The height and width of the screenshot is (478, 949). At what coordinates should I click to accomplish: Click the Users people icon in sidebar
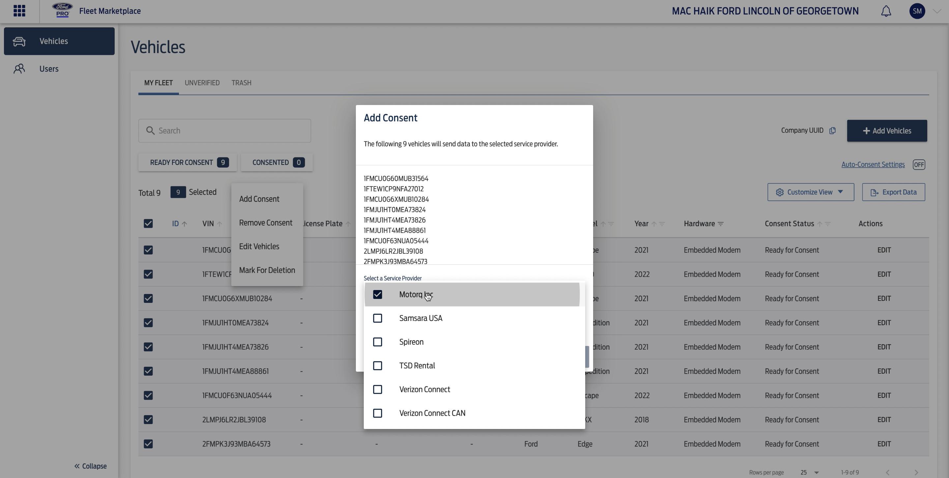[19, 69]
